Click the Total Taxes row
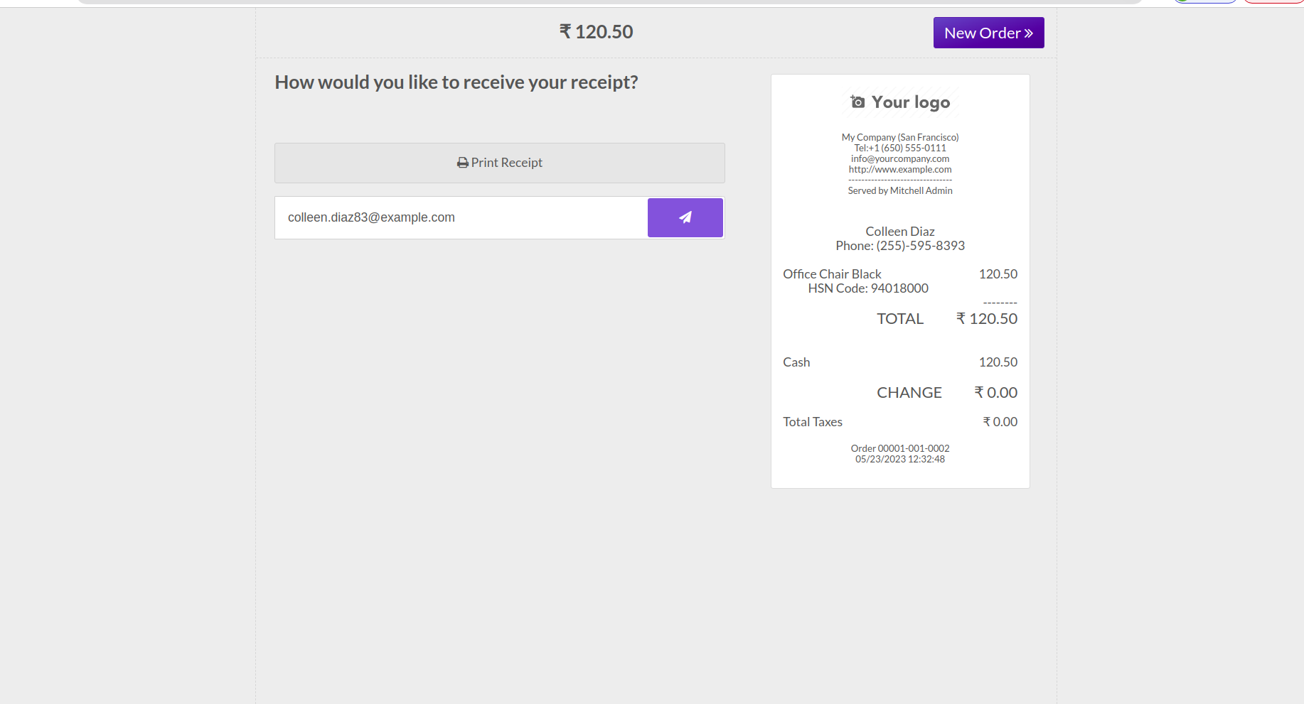This screenshot has height=704, width=1304. 813,422
